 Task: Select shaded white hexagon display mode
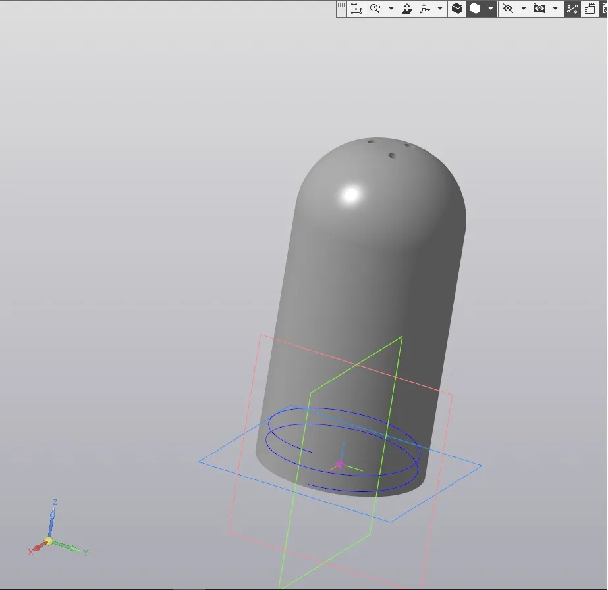pos(475,9)
